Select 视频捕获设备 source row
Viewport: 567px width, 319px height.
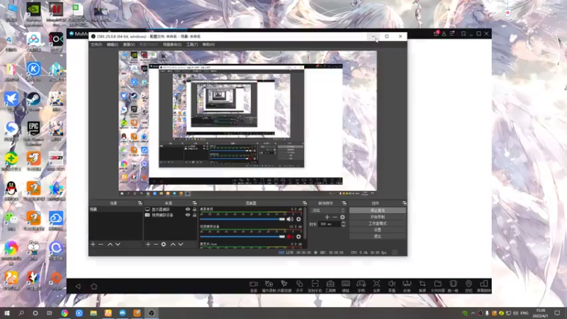click(170, 215)
